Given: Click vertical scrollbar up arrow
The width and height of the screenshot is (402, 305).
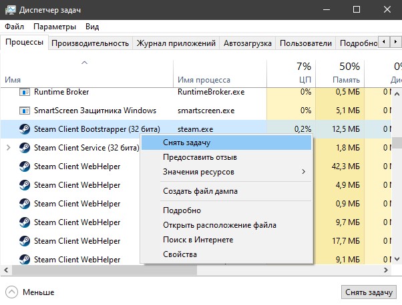Looking at the screenshot, I should tap(397, 94).
